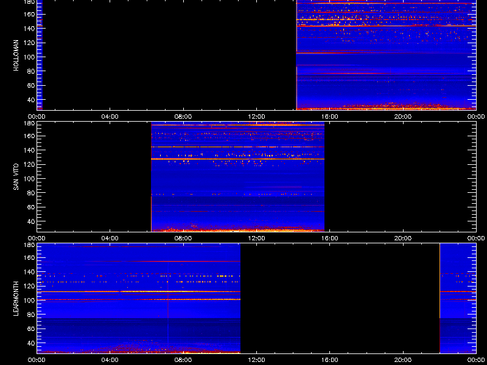Click the 12:00 time label under the San Vito panel
487x365 pixels.
(x=256, y=238)
